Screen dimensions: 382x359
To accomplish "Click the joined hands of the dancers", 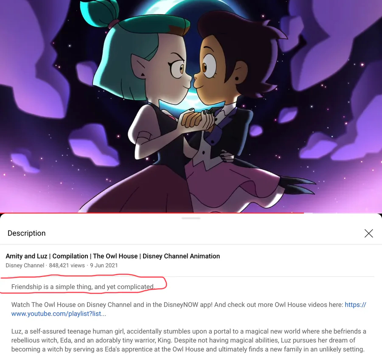I will point(198,119).
